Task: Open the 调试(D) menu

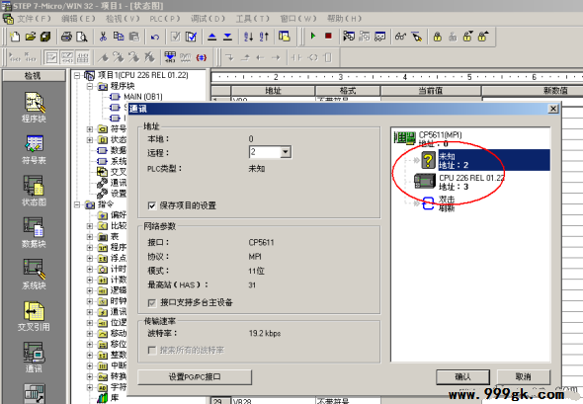Action: pyautogui.click(x=208, y=19)
